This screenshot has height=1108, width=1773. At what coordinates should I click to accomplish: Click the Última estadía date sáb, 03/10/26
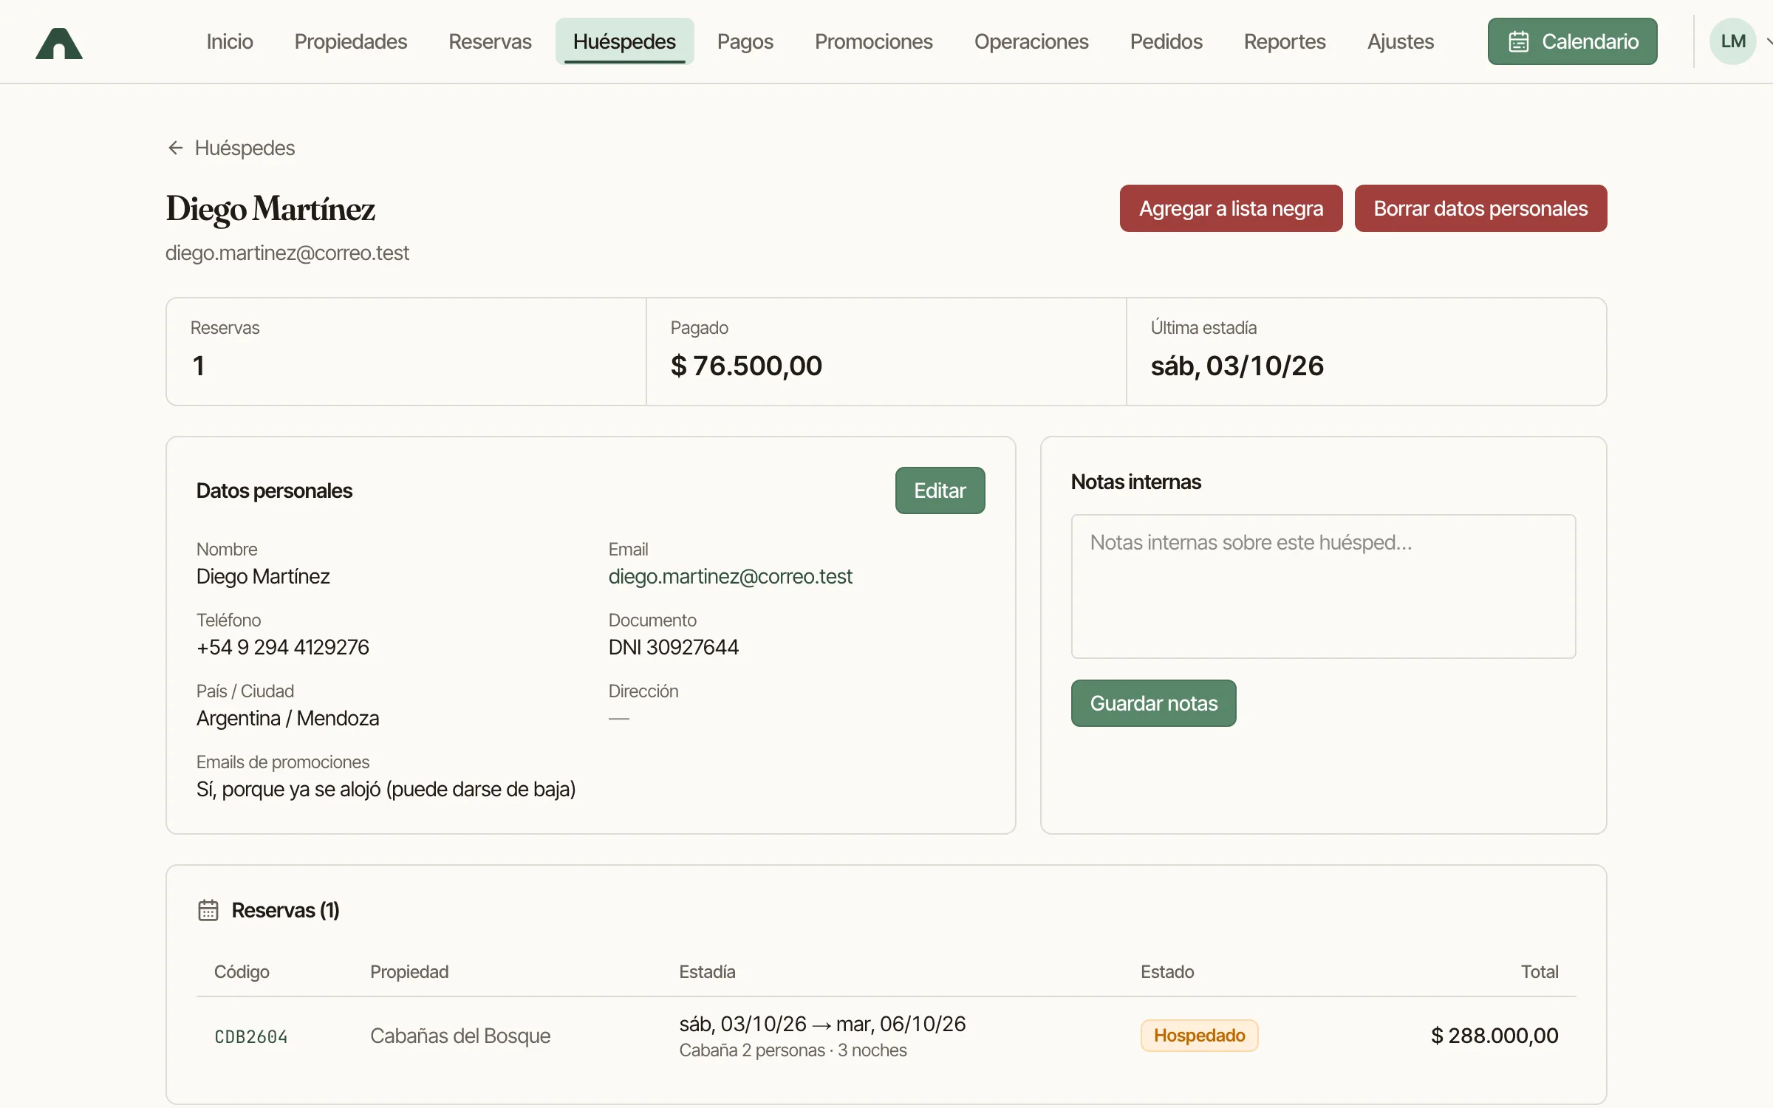coord(1237,366)
